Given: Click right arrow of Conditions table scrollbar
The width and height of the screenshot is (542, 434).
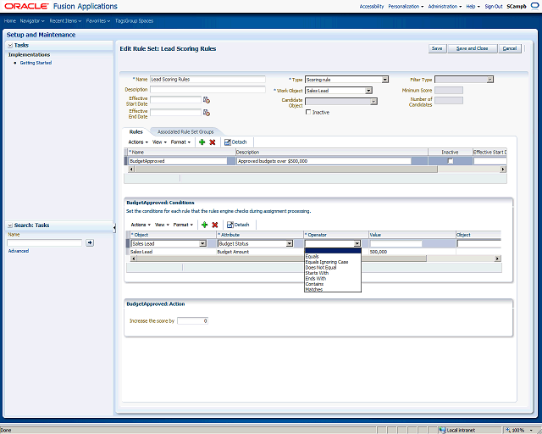Looking at the screenshot, I should click(497, 259).
